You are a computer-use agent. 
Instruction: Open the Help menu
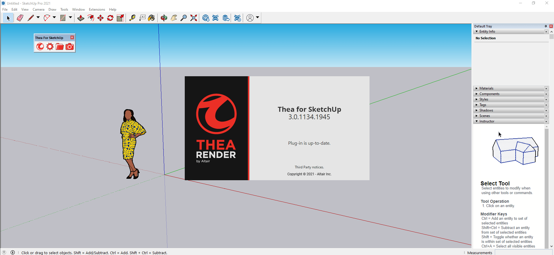[x=113, y=10]
